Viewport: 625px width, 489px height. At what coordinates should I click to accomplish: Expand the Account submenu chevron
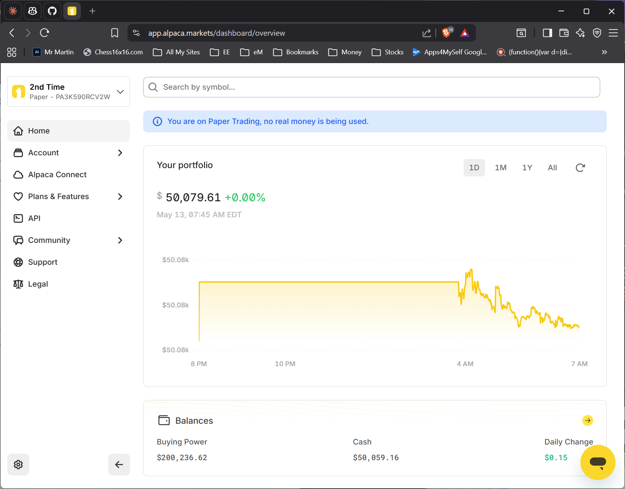(x=120, y=153)
